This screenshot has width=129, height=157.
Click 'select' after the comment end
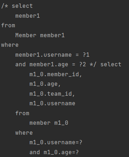[111, 65]
